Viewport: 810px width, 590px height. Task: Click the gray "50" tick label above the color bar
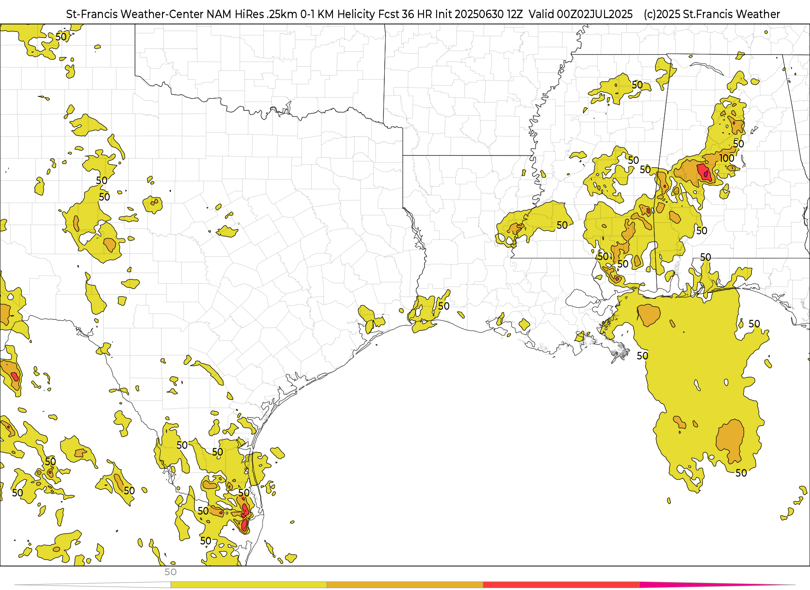(170, 572)
